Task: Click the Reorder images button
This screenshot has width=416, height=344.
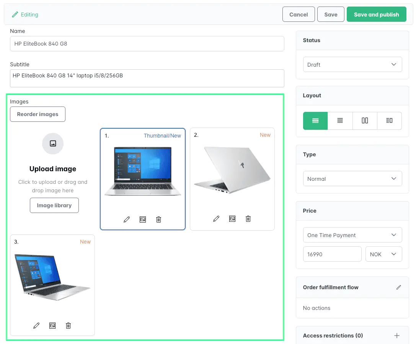Action: 38,114
